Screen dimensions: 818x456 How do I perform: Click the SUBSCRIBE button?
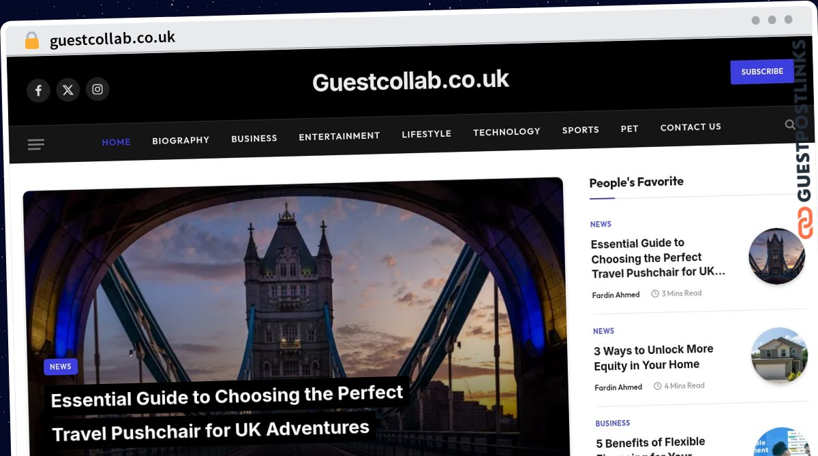762,71
